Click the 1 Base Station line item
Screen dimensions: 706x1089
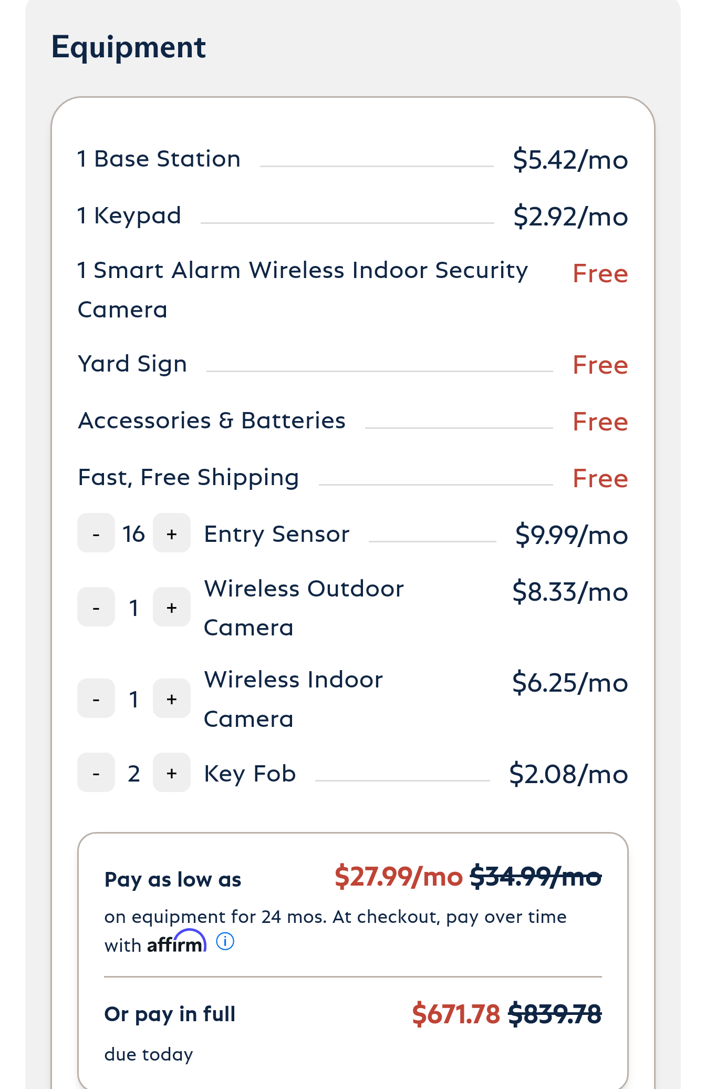pyautogui.click(x=159, y=159)
